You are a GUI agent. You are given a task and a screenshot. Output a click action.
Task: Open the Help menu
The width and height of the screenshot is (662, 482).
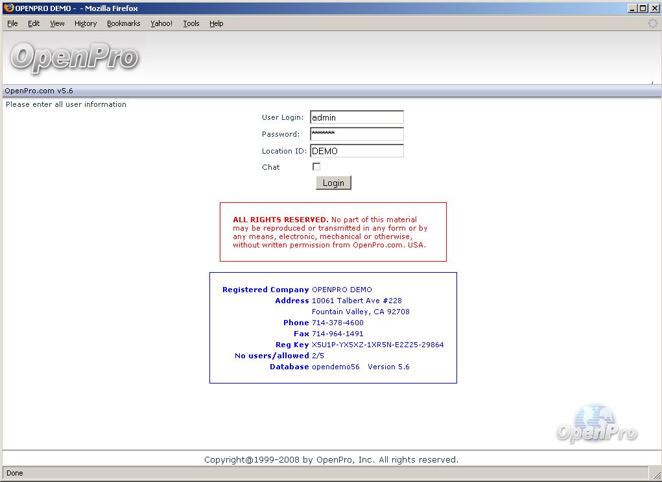pos(216,23)
